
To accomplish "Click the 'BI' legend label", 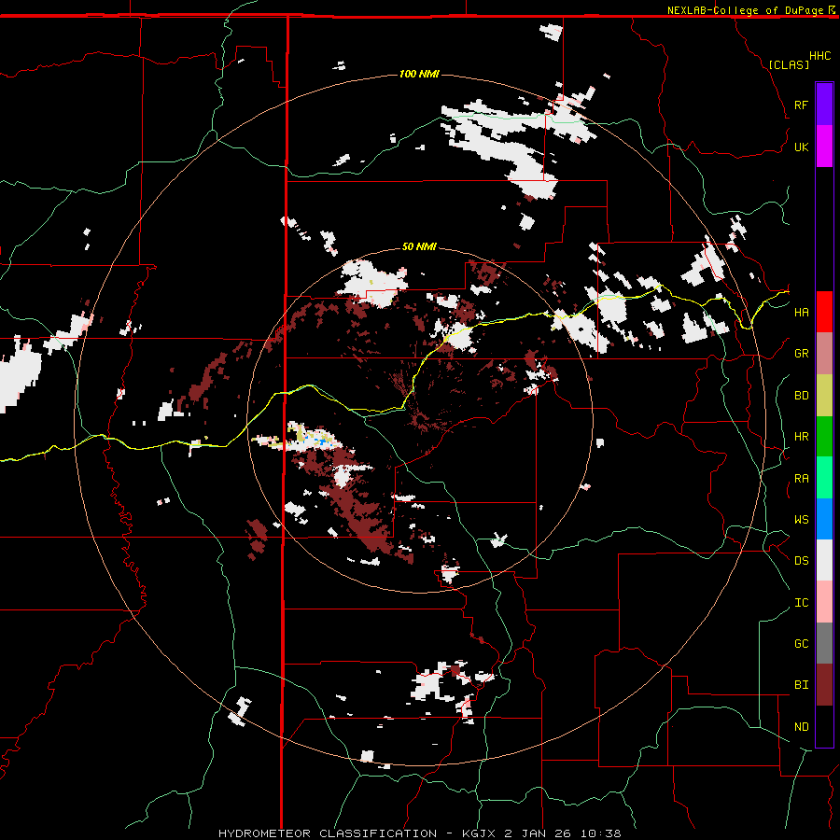I will point(801,685).
